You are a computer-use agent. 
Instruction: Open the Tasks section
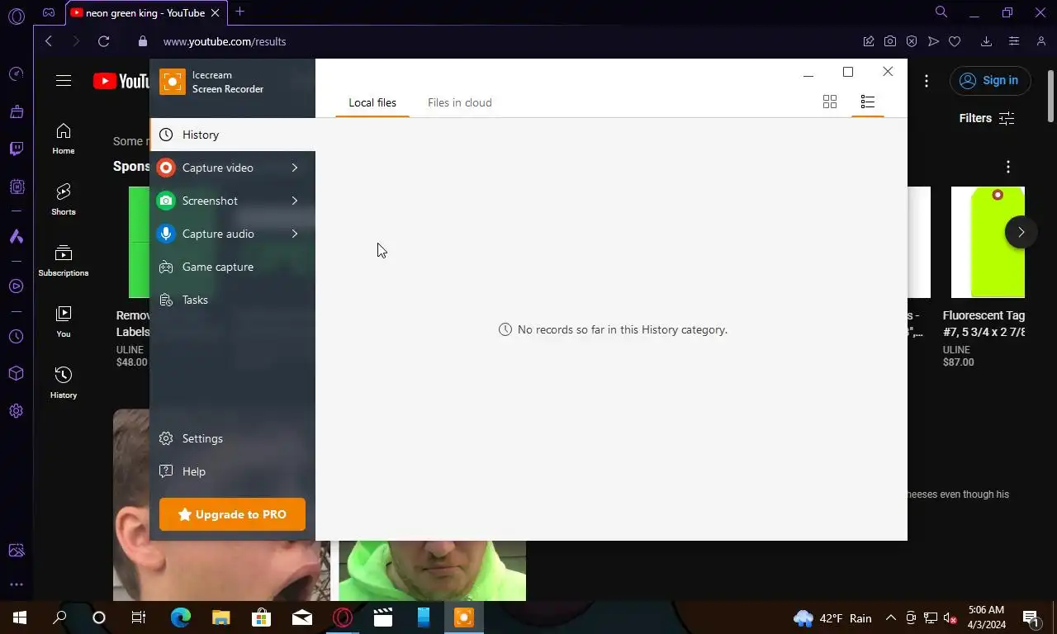point(232,300)
